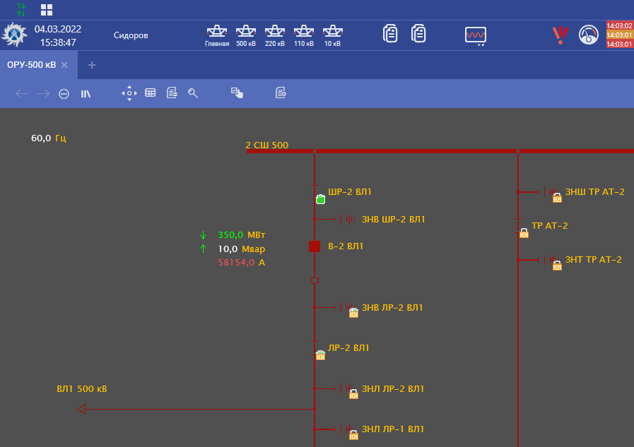Toggle the В-2 ВЛ1 circuit breaker
Viewport: 634px width, 447px height.
click(315, 246)
